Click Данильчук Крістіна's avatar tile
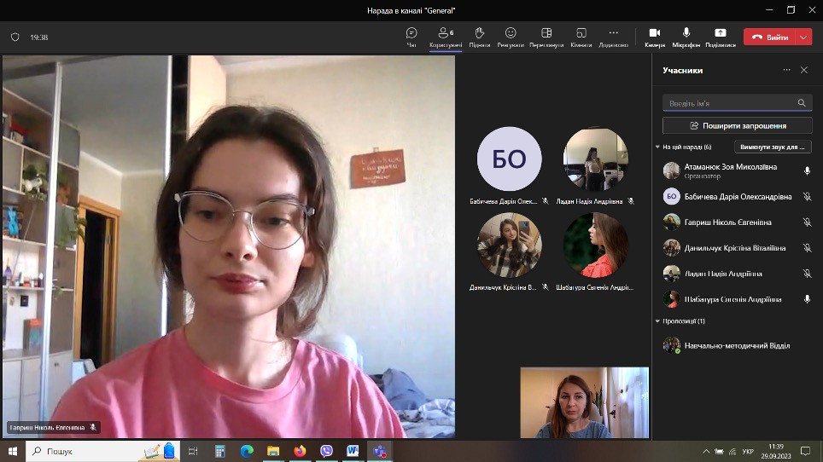This screenshot has height=462, width=823. tap(509, 245)
